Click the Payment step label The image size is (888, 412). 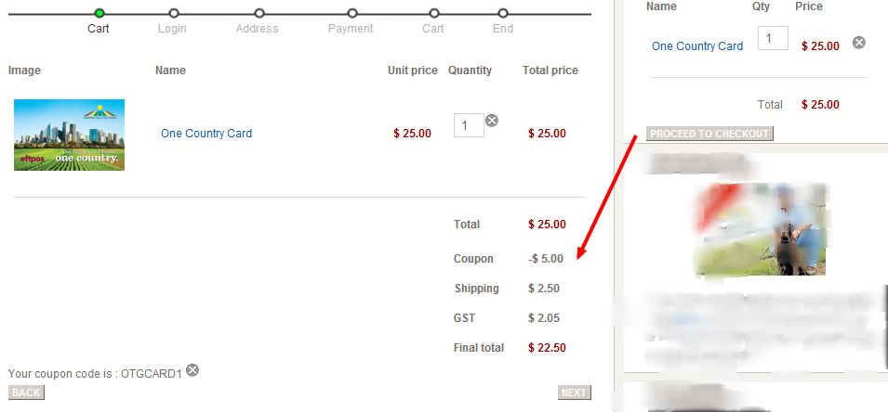click(x=351, y=28)
